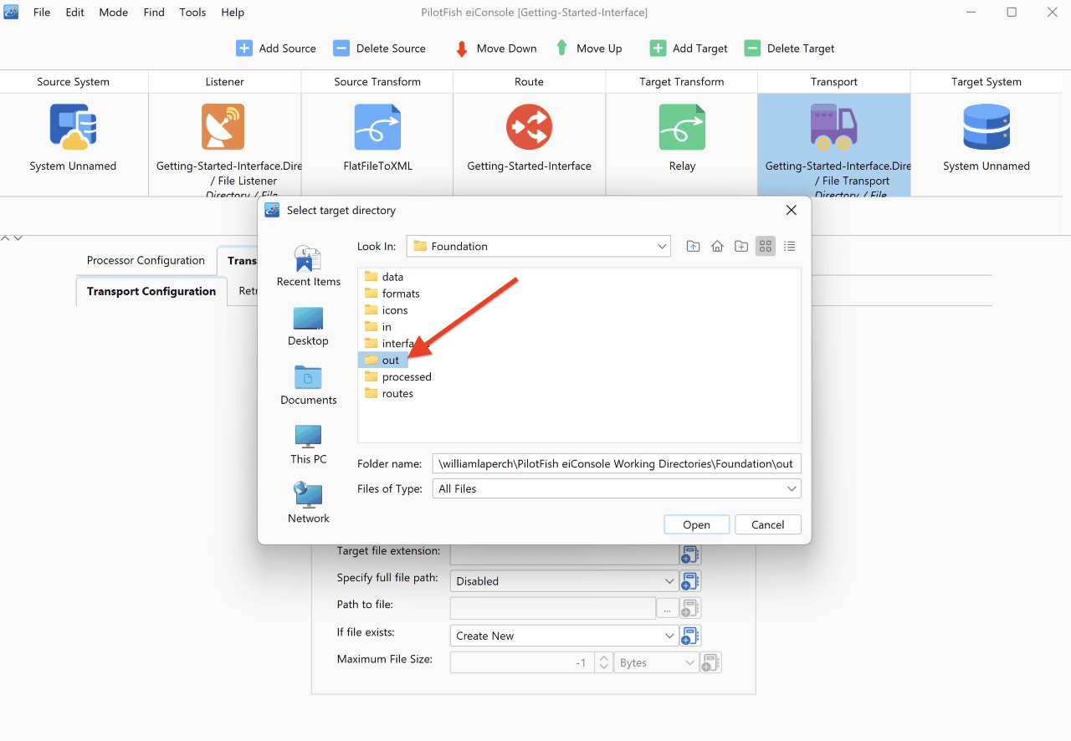This screenshot has width=1071, height=741.
Task: Open the Tools menu
Action: (x=192, y=13)
